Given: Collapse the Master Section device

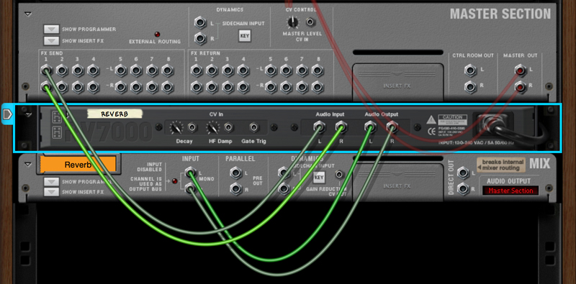Looking at the screenshot, I should point(28,14).
